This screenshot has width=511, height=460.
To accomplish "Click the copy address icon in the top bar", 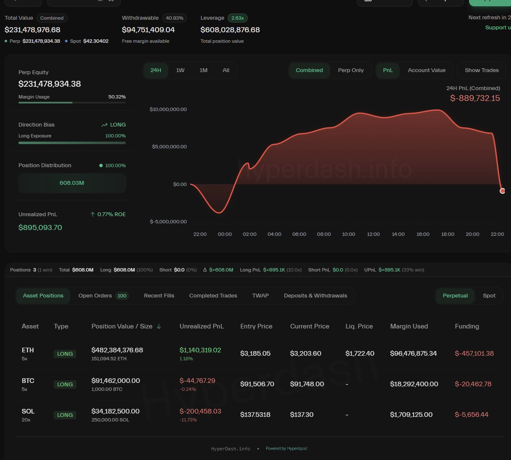I will point(100,2).
